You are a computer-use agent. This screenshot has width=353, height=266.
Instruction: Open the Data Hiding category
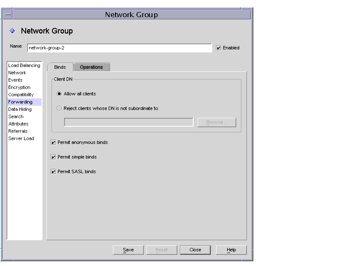[x=20, y=109]
